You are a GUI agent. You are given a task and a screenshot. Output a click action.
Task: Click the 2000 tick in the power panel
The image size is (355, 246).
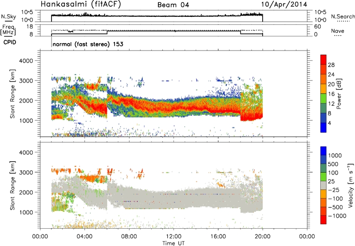pyautogui.click(x=26, y=100)
